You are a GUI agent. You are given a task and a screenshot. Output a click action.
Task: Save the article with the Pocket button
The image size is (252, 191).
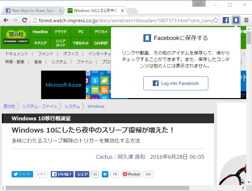[x=131, y=174]
